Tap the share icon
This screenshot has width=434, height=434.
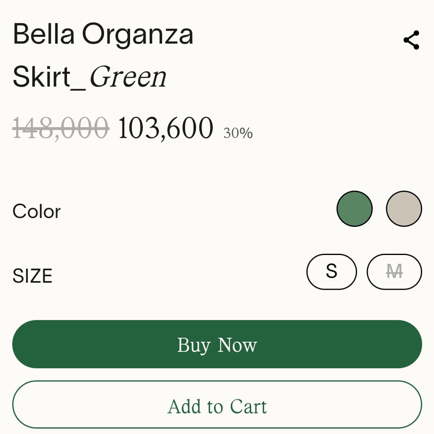tap(411, 40)
